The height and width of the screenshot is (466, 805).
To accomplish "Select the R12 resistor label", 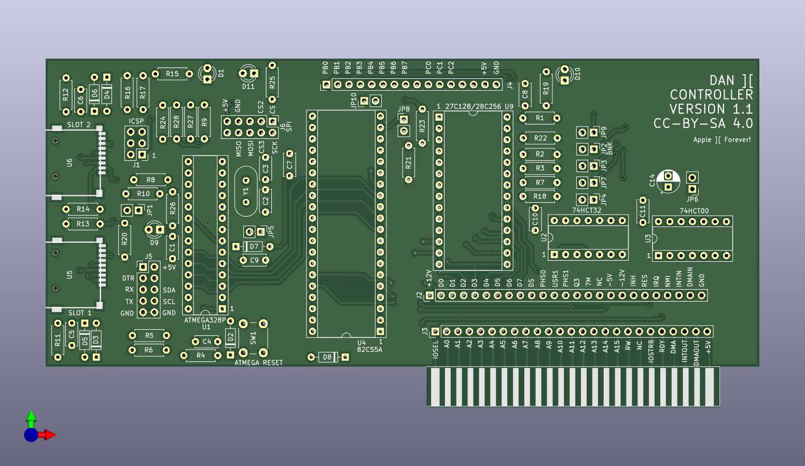I will tap(65, 95).
